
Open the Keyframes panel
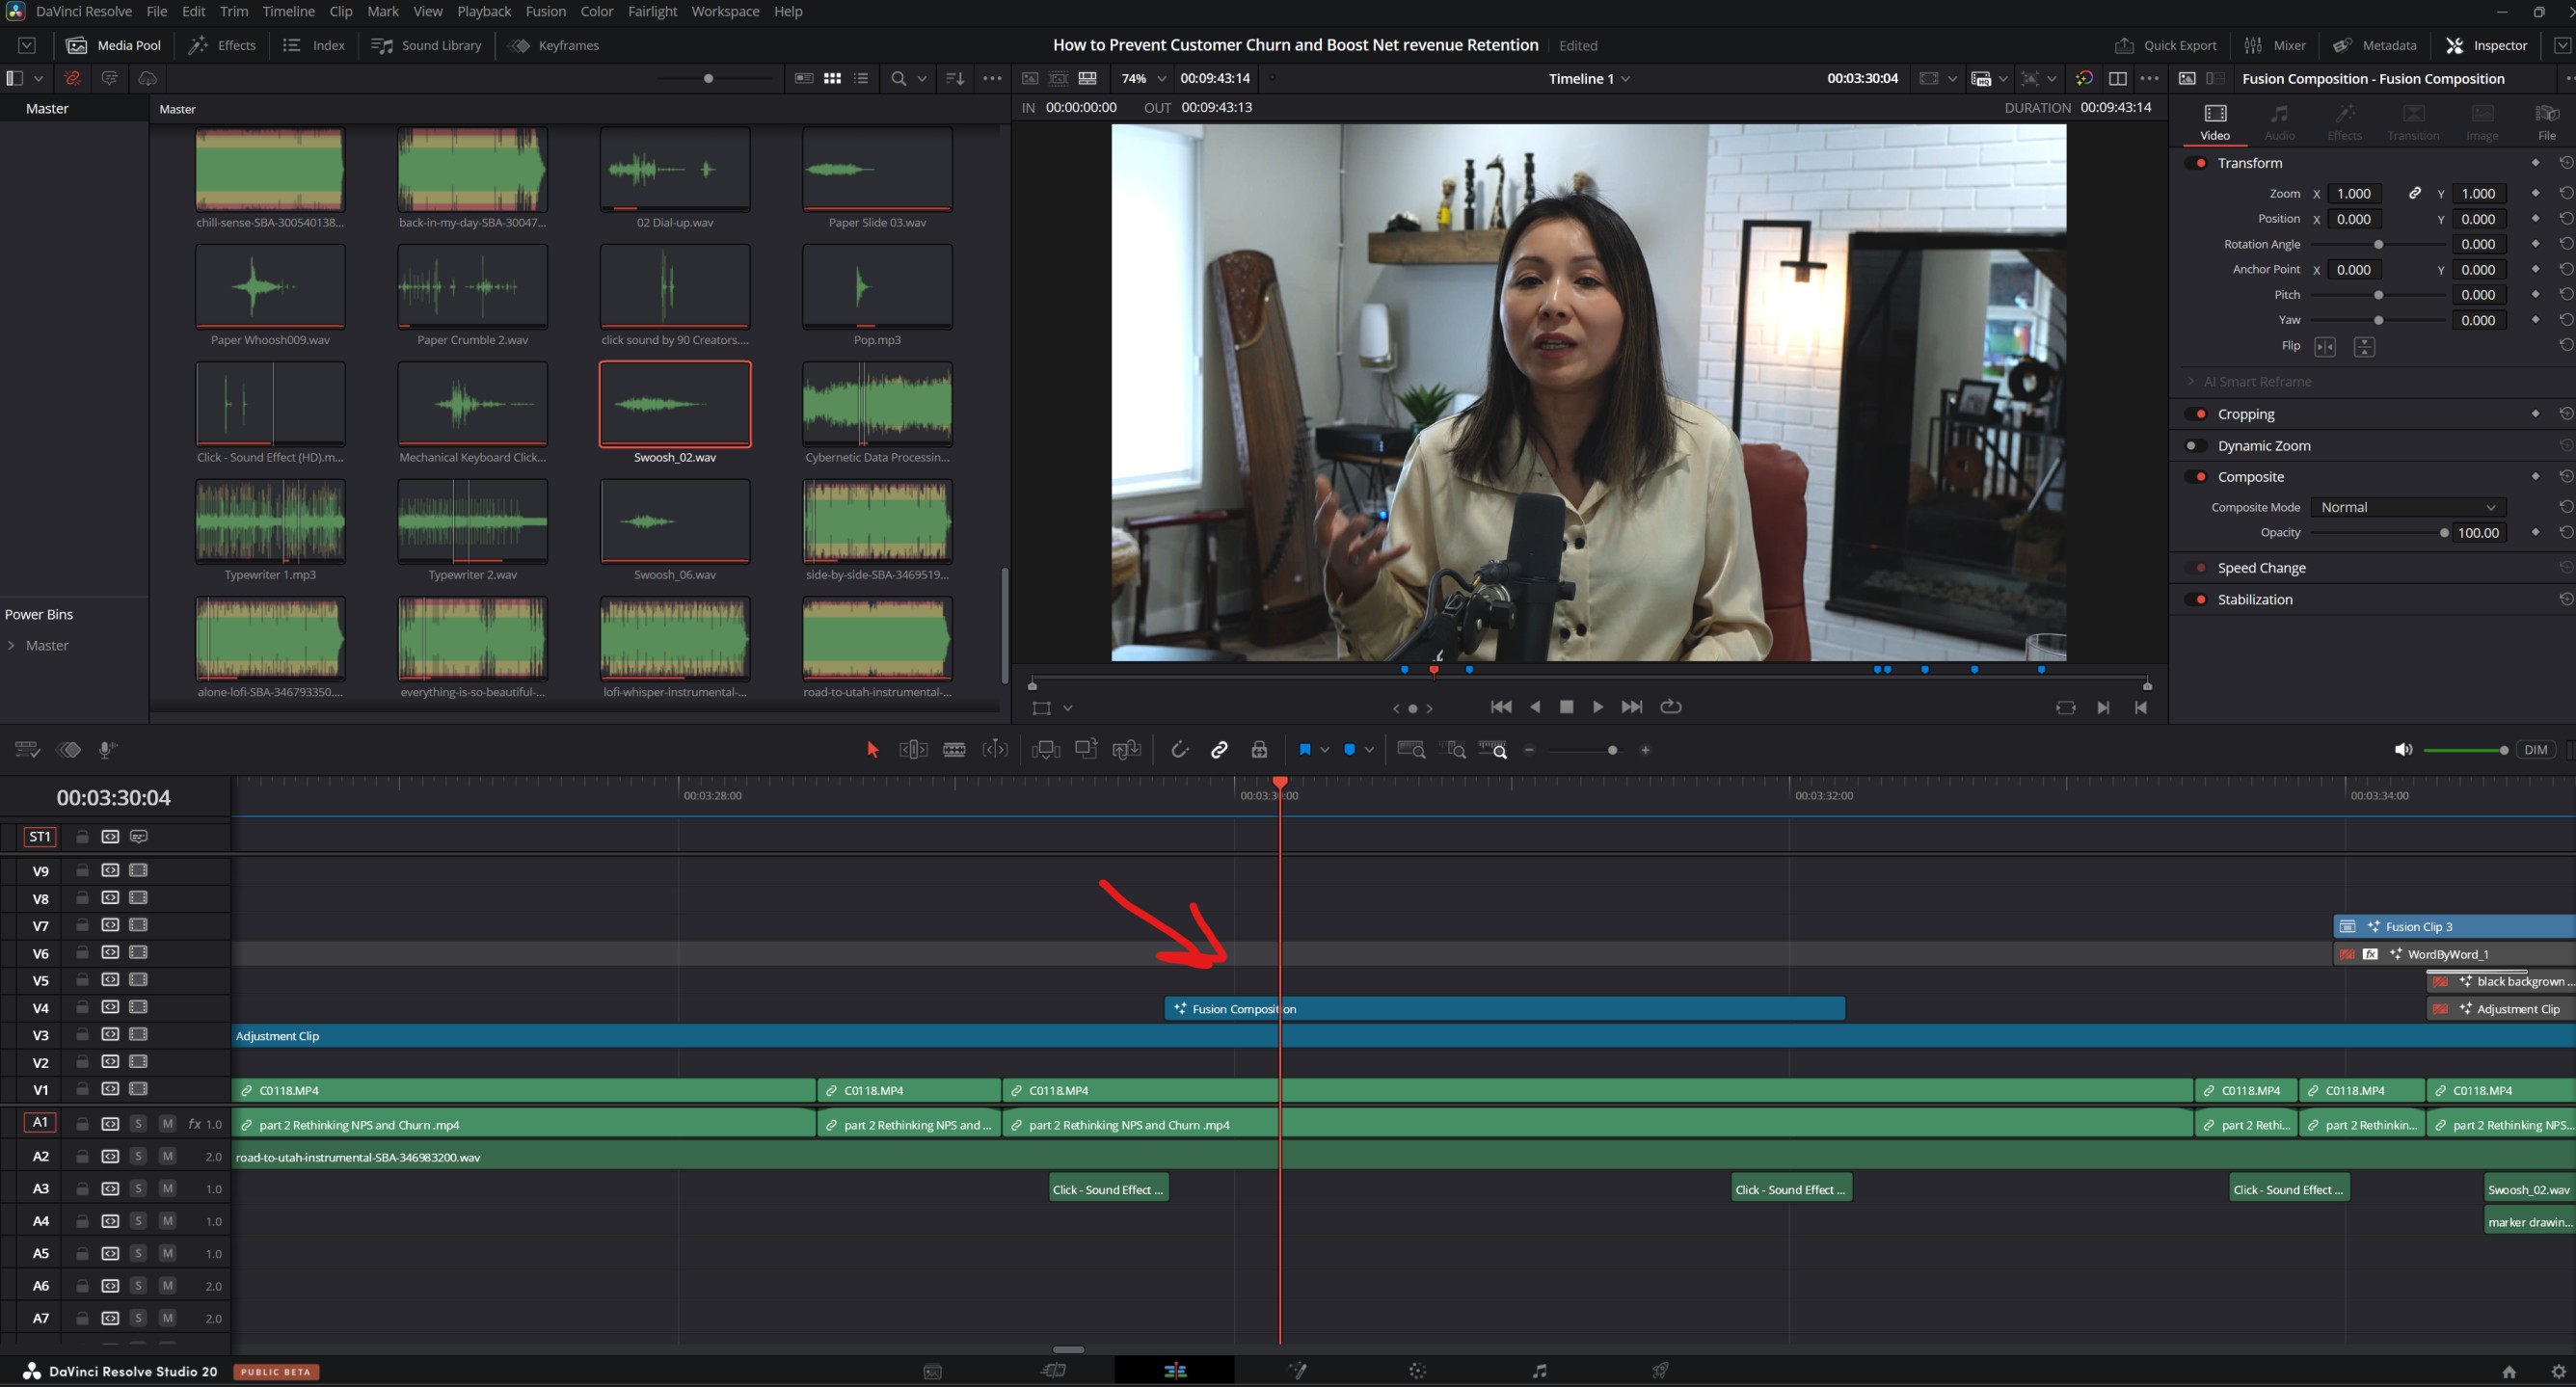553,45
